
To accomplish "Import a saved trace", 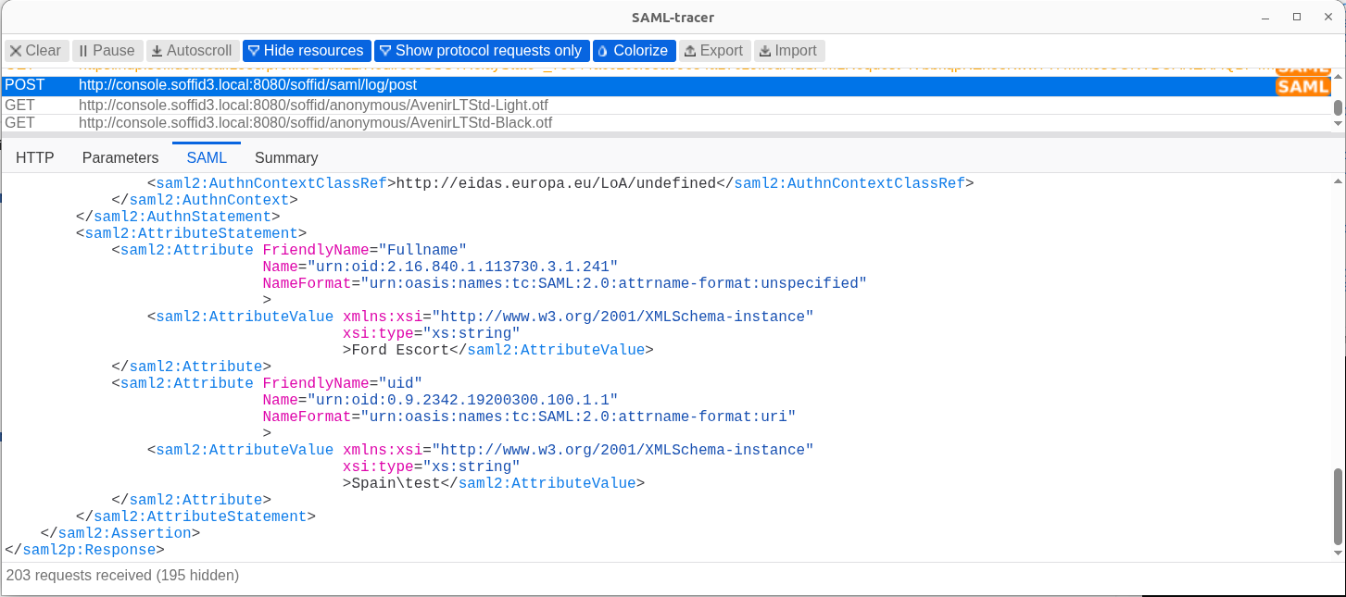I will (788, 51).
